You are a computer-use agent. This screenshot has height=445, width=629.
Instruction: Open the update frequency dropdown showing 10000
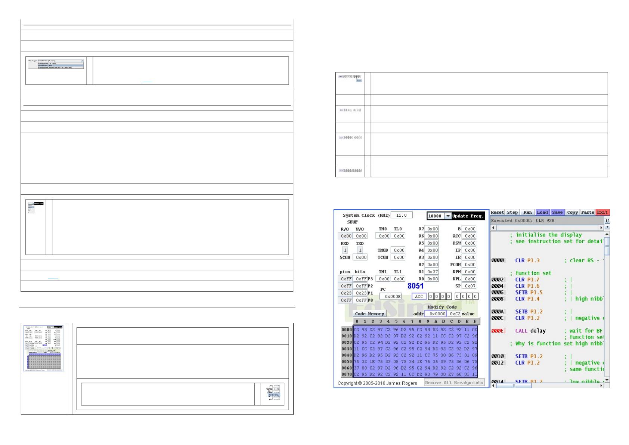point(447,216)
